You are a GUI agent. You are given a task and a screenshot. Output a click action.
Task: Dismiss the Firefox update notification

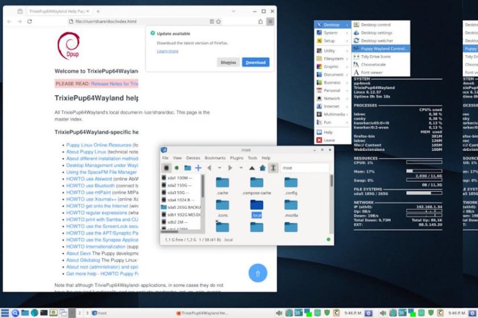point(228,62)
